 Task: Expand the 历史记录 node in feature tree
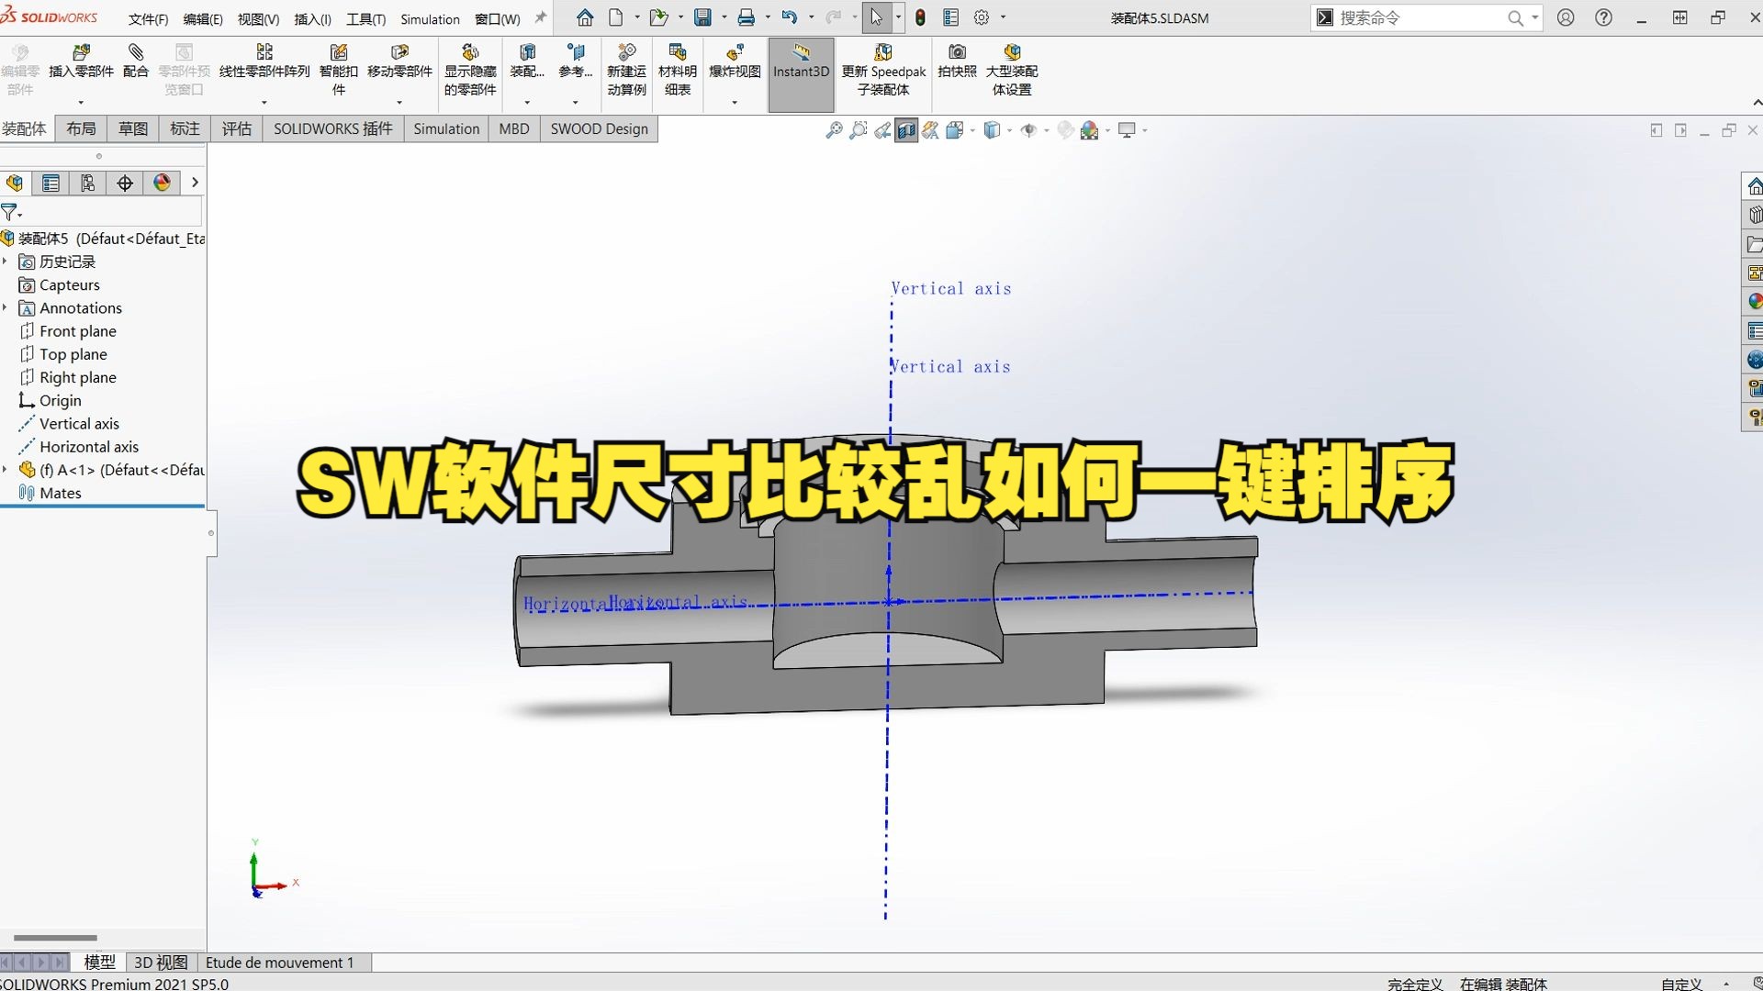point(6,262)
